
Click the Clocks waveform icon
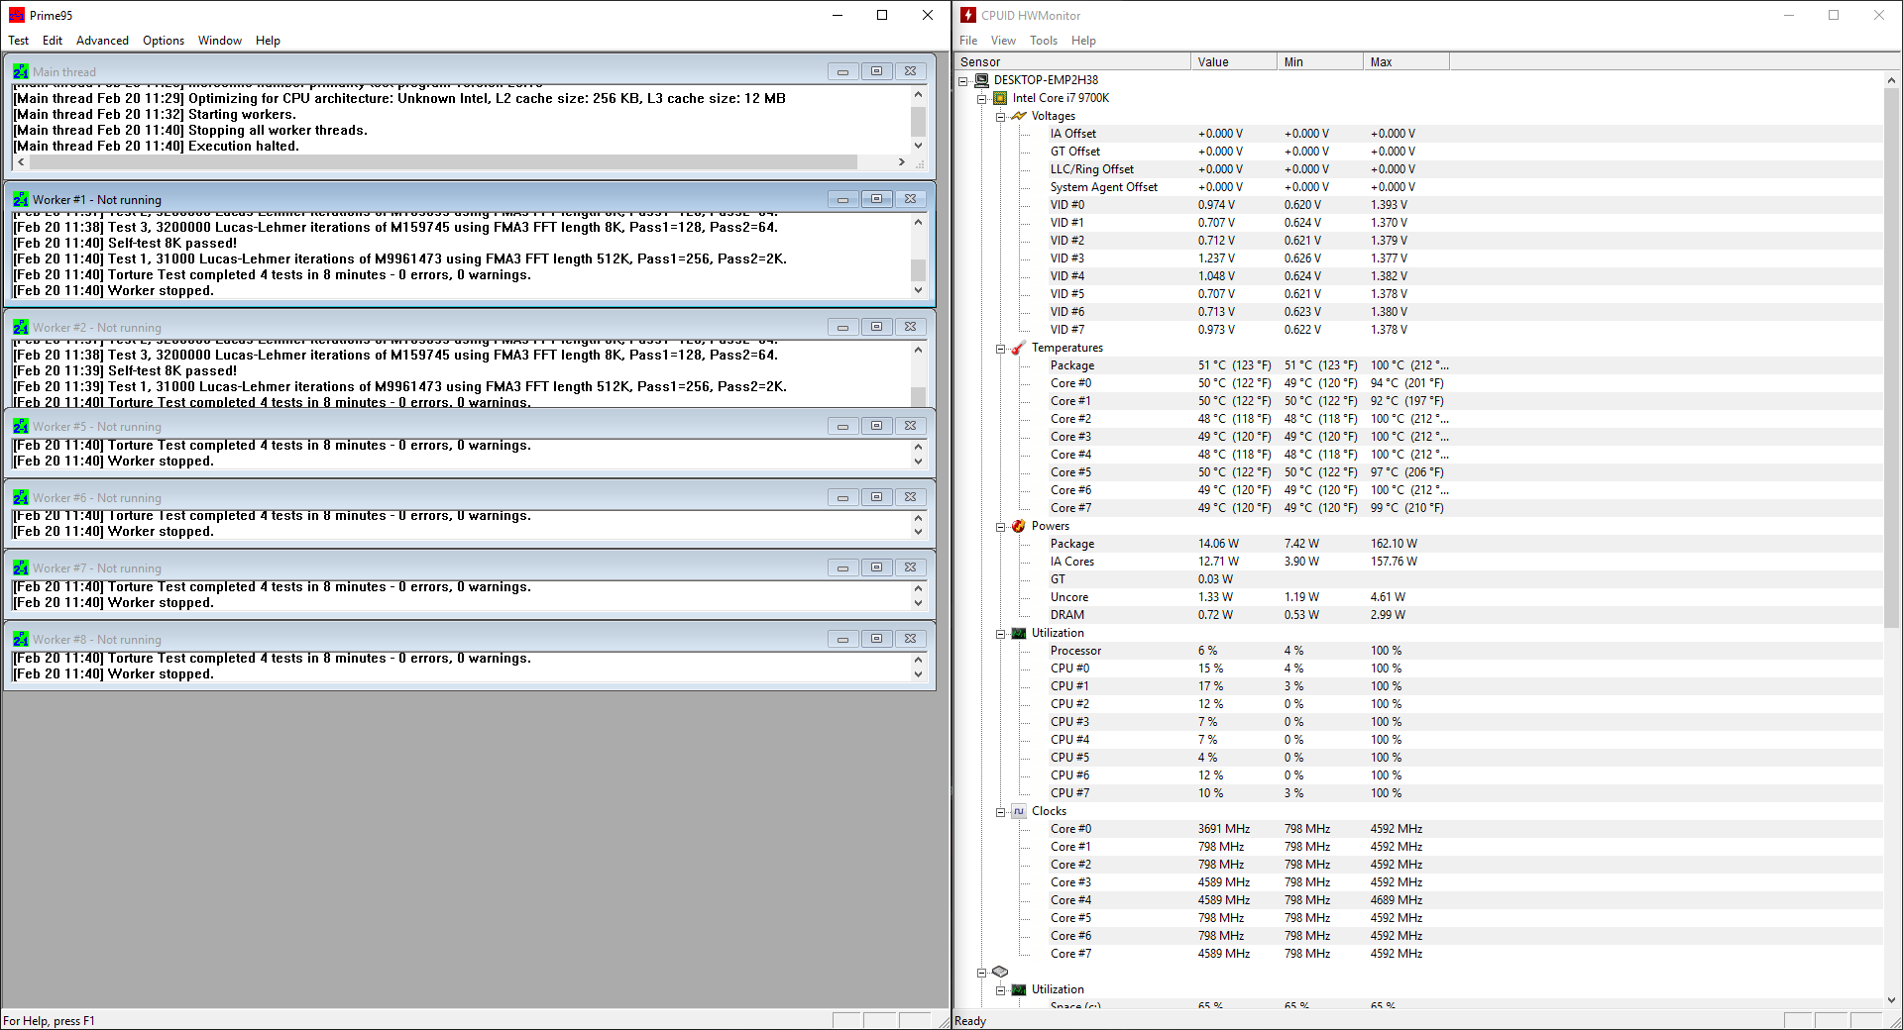pyautogui.click(x=1018, y=811)
